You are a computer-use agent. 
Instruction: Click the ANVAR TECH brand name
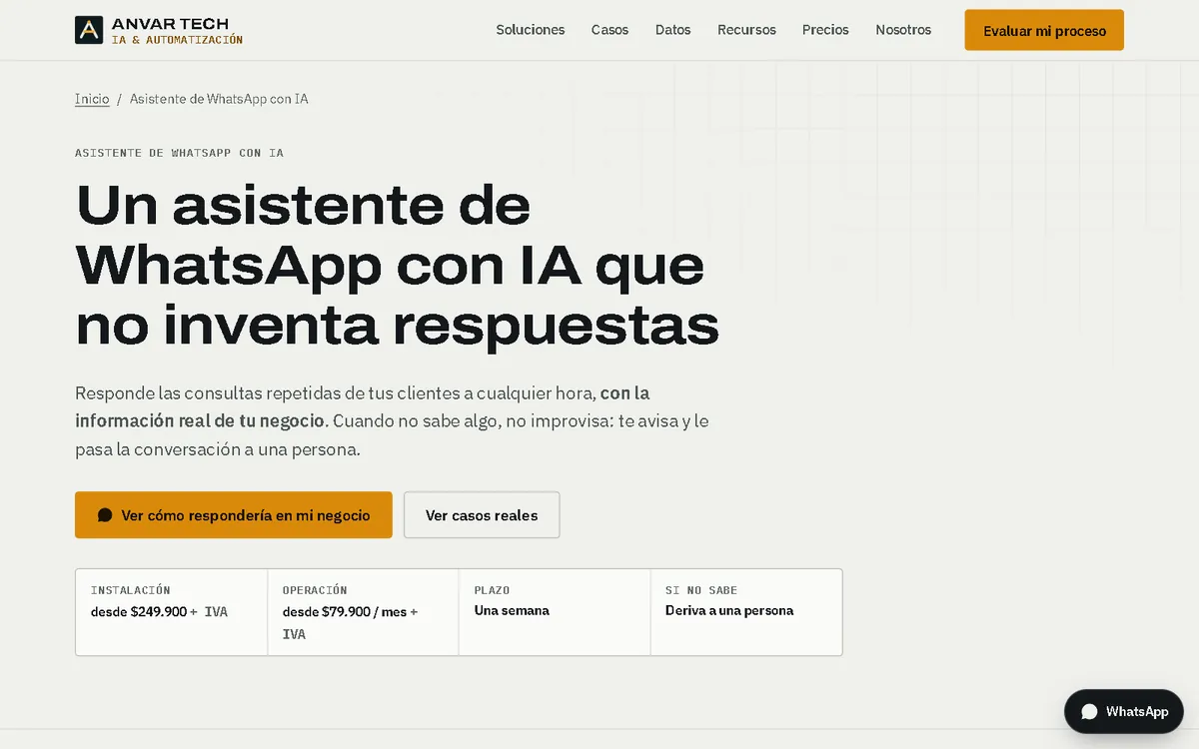click(x=170, y=24)
